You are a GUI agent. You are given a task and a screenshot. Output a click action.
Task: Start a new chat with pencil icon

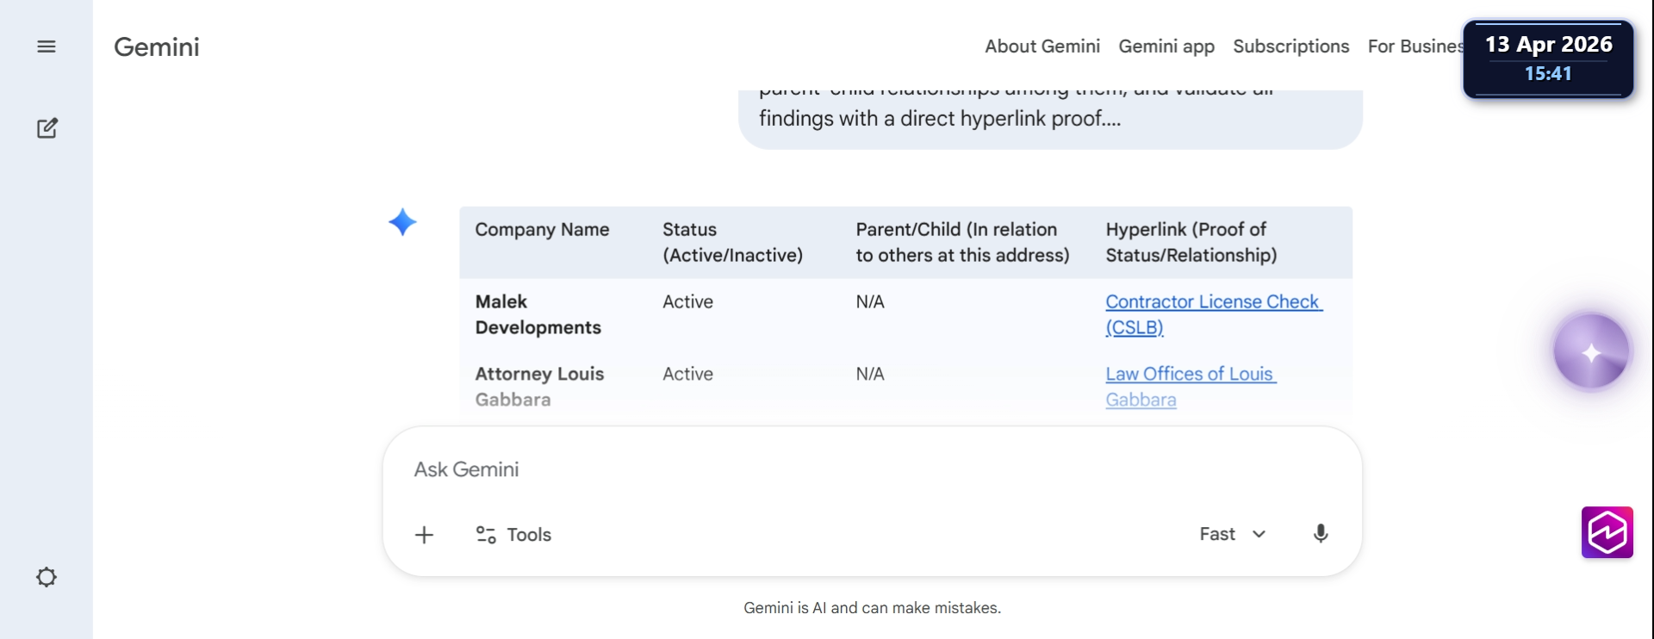click(47, 128)
